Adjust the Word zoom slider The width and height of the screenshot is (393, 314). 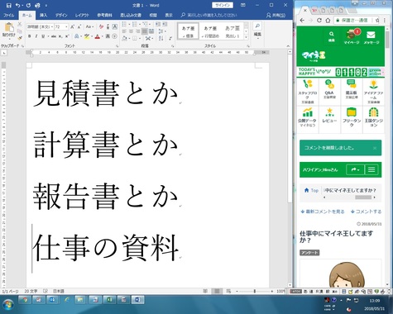(x=255, y=291)
